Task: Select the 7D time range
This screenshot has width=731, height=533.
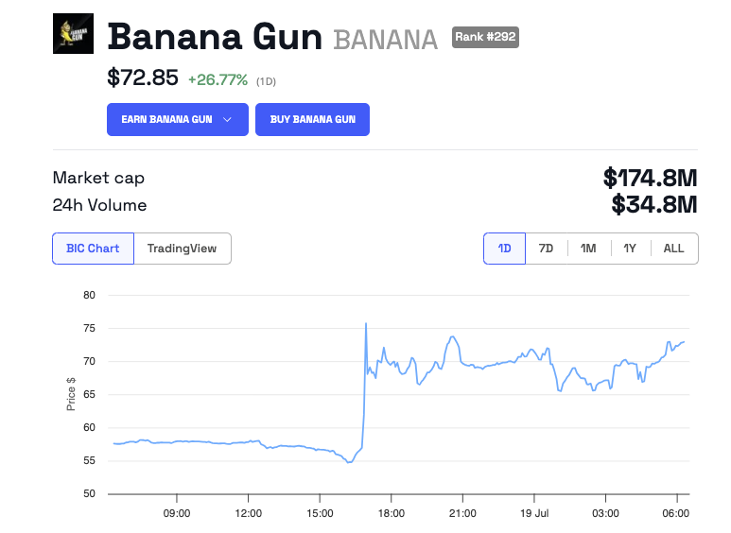Action: [x=546, y=249]
